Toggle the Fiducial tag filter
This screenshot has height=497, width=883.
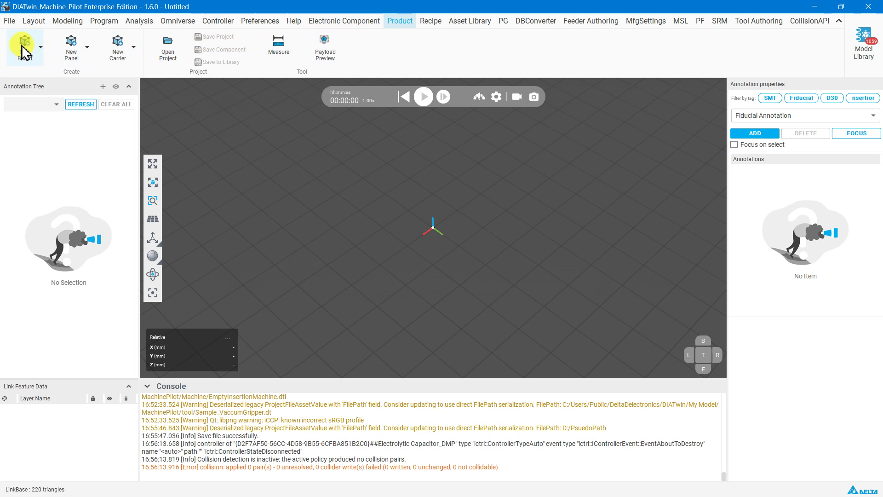(801, 98)
